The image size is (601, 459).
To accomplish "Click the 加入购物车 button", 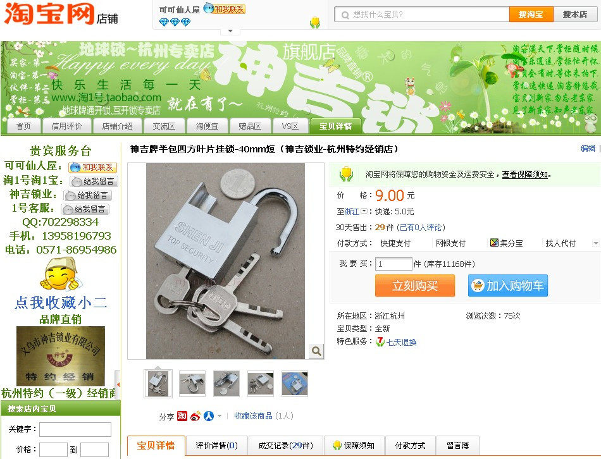I will pyautogui.click(x=508, y=285).
